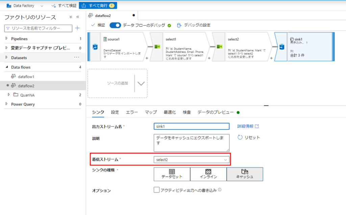Open the incoming stream select2 dropdown
This screenshot has width=346, height=215.
click(192, 160)
